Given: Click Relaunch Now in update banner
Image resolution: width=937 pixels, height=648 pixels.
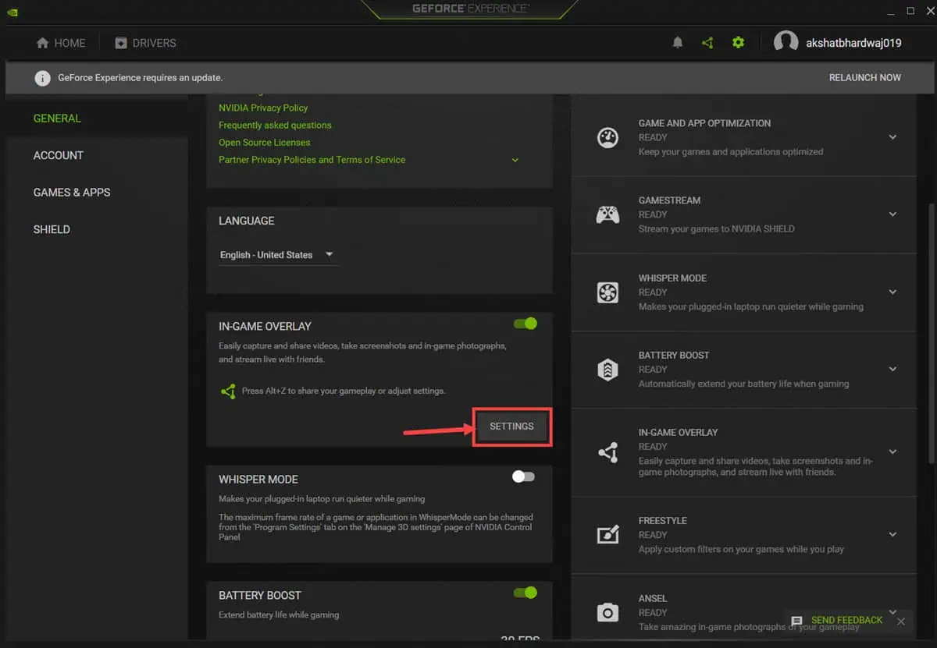Looking at the screenshot, I should [864, 78].
